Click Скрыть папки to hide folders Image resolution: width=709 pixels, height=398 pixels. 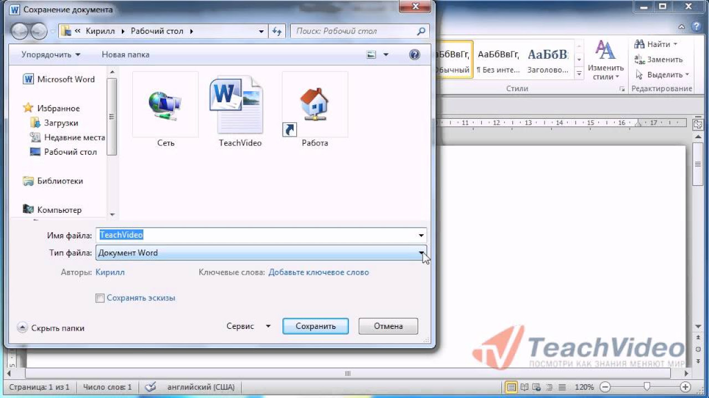[x=51, y=328]
